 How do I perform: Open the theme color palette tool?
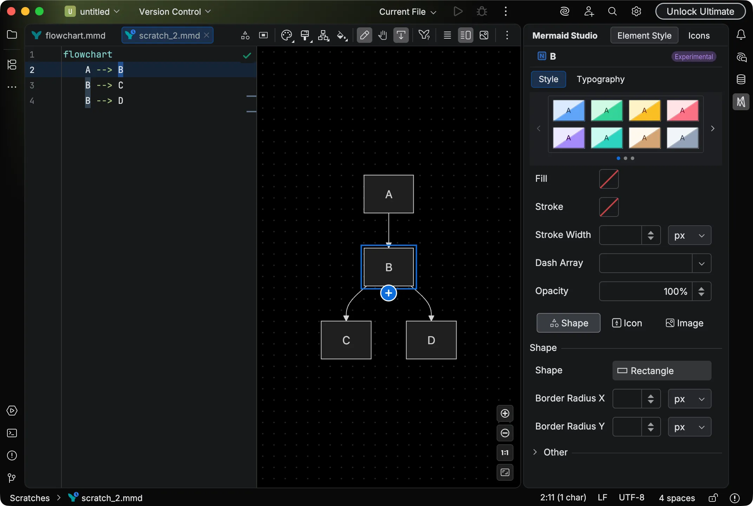point(287,35)
